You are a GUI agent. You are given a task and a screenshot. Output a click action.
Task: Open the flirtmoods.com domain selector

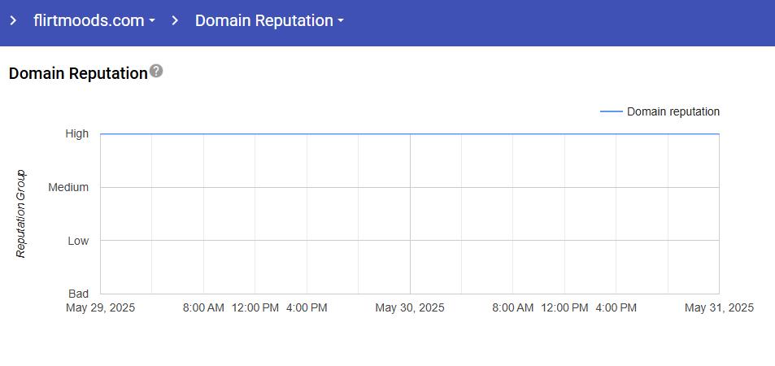(89, 21)
